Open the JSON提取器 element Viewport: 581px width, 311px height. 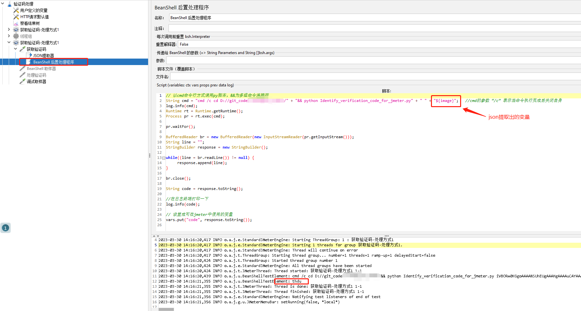[43, 56]
